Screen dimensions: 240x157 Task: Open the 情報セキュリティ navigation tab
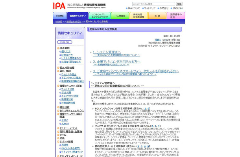(77, 16)
